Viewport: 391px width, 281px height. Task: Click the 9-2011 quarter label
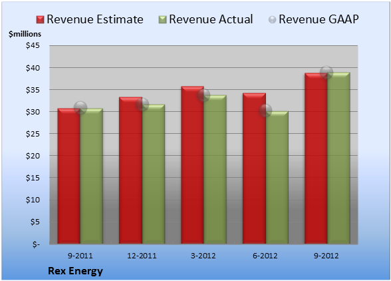coord(80,256)
